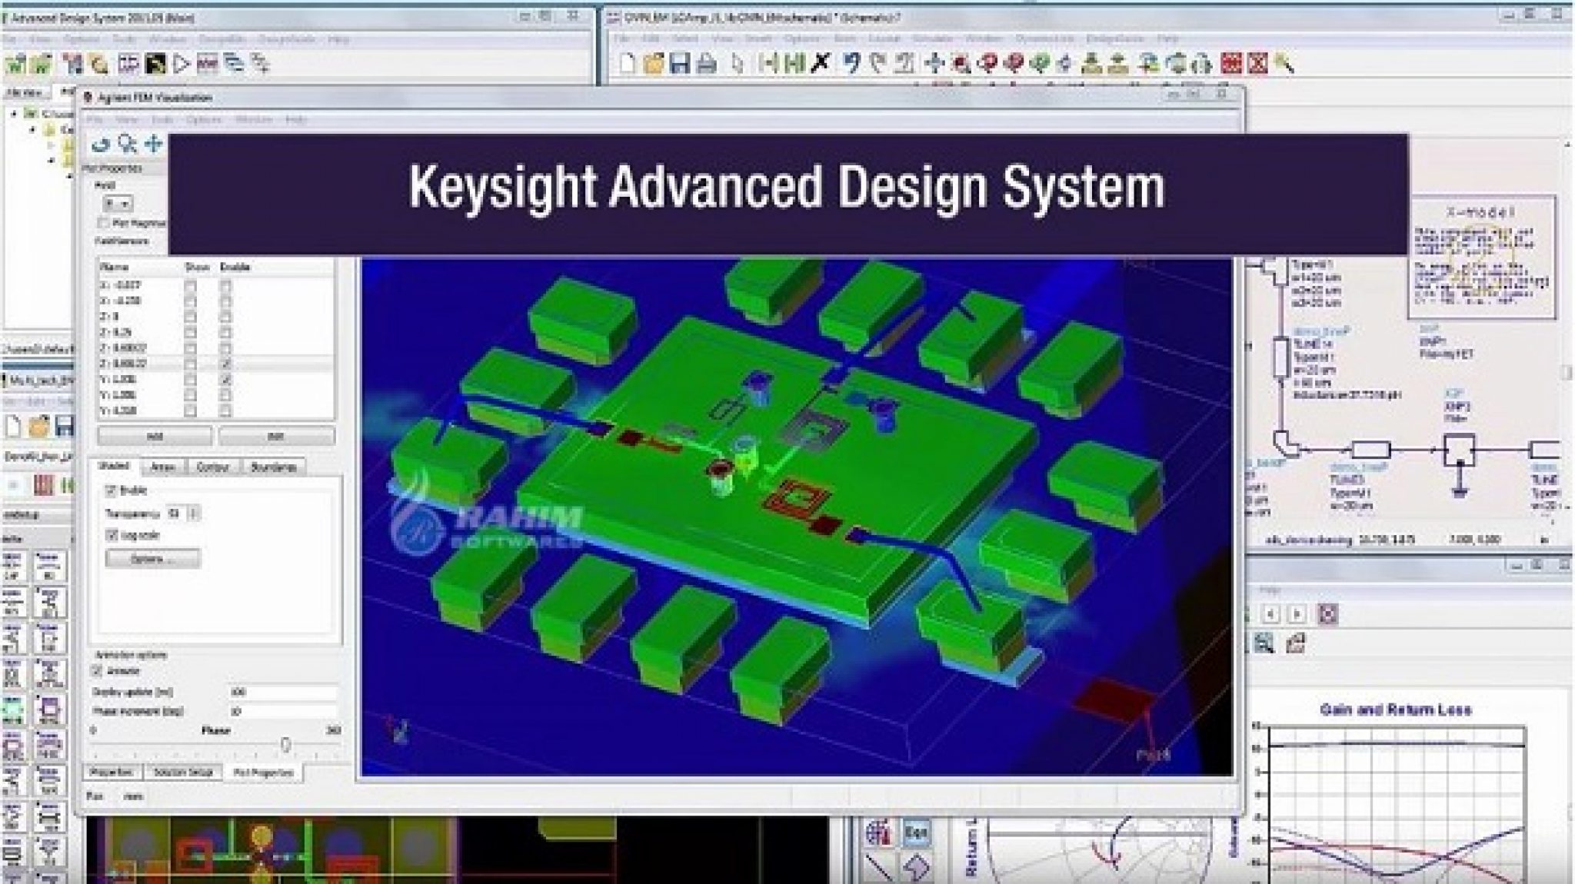Select the magnifier zoom tool in FEM window
The height and width of the screenshot is (884, 1575).
pos(127,144)
